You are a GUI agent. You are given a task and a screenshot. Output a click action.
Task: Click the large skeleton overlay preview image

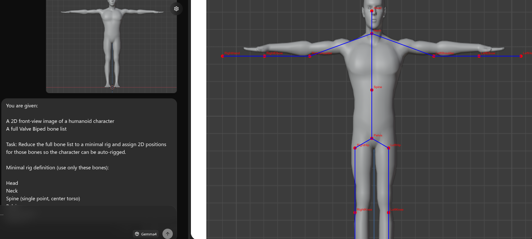pos(369,119)
